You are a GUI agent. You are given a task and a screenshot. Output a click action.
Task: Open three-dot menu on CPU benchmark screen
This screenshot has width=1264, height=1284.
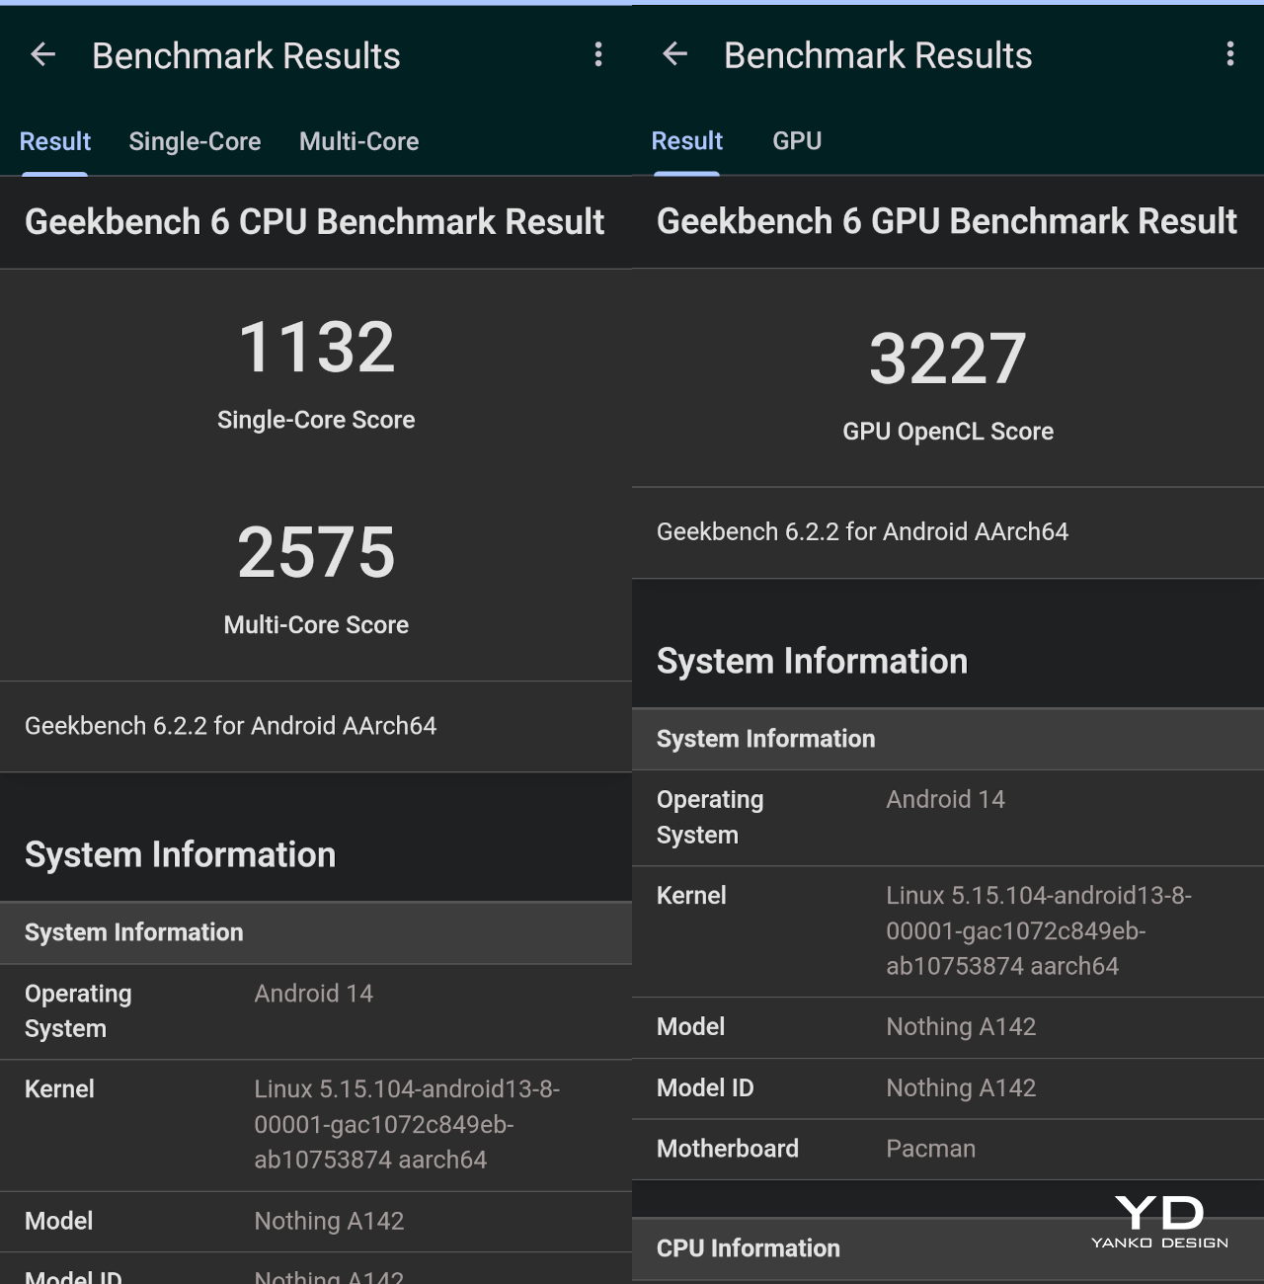598,55
